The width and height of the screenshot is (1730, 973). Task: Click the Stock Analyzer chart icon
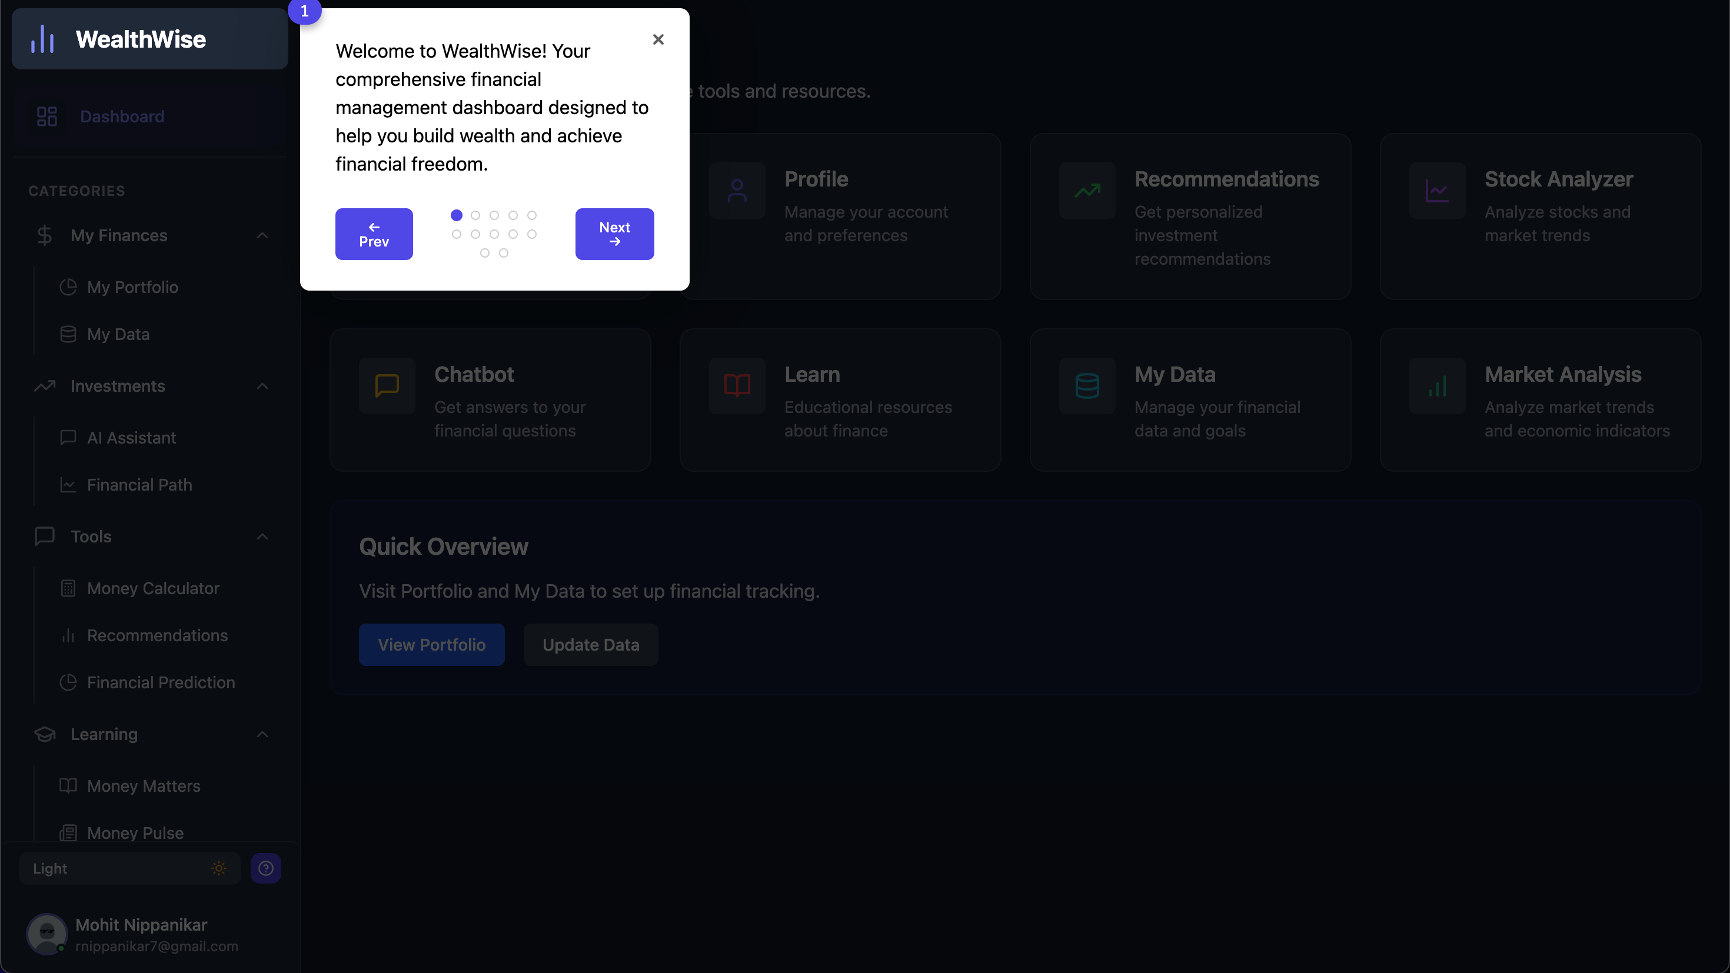coord(1437,191)
